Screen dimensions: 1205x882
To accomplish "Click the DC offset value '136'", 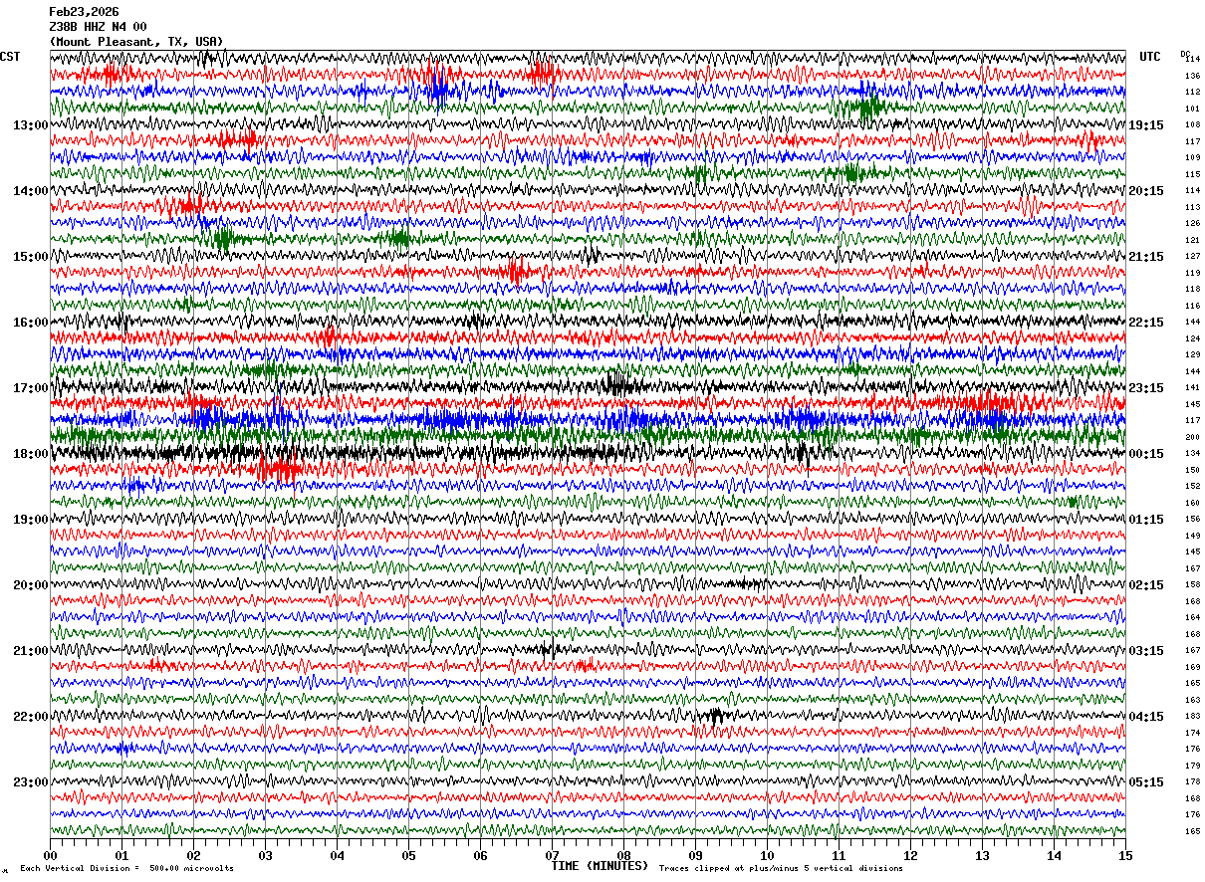I will [1192, 76].
